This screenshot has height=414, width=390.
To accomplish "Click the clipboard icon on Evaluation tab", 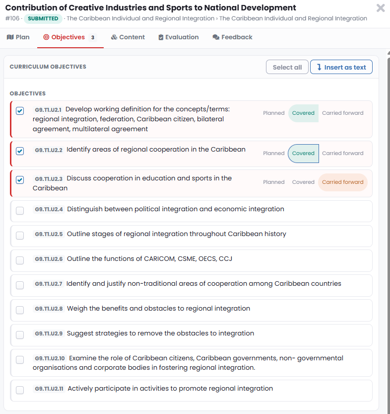I will click(x=161, y=37).
